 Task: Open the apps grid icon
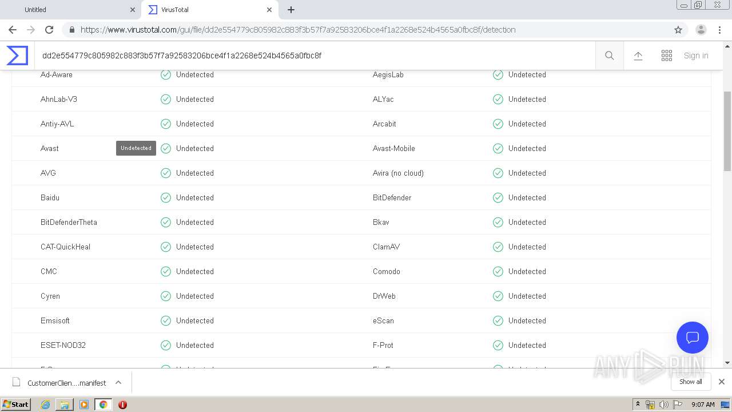coord(667,56)
